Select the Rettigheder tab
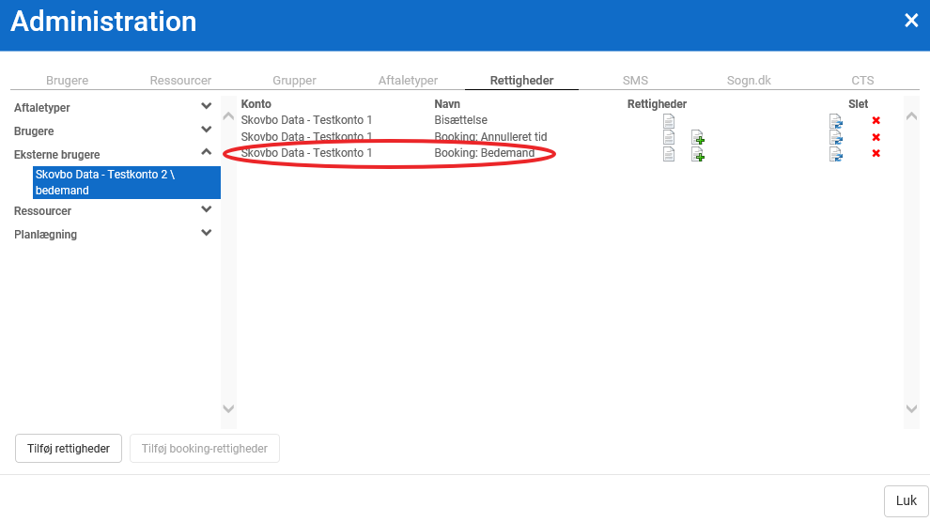 coord(521,80)
